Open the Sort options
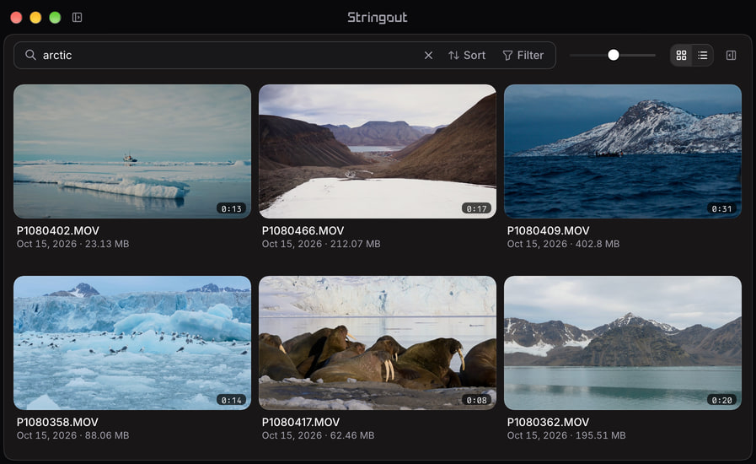The height and width of the screenshot is (464, 756). pos(467,56)
